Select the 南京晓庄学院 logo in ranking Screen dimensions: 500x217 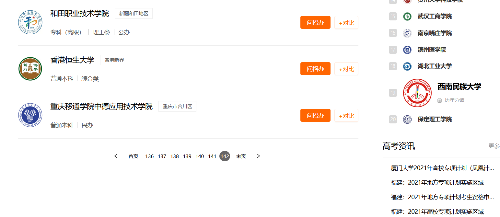[x=407, y=33]
